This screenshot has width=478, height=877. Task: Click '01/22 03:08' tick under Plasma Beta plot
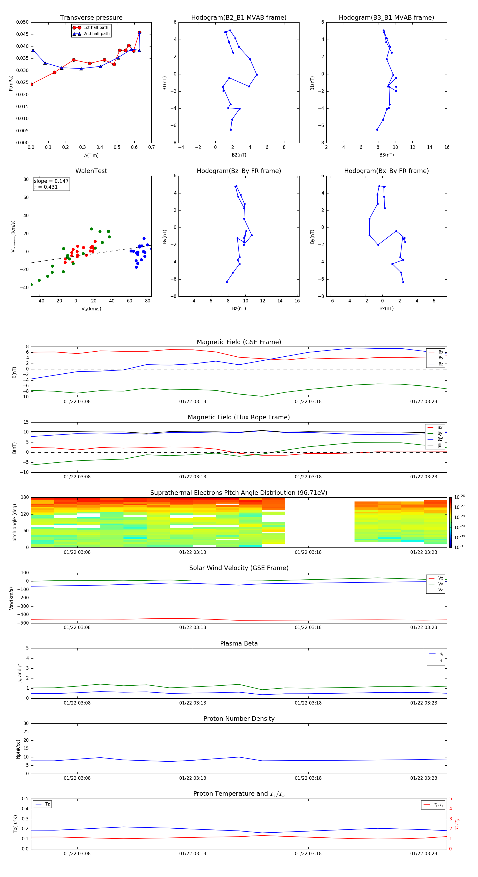point(77,703)
